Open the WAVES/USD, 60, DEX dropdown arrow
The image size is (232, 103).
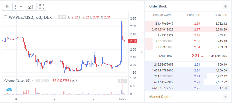click(x=54, y=17)
